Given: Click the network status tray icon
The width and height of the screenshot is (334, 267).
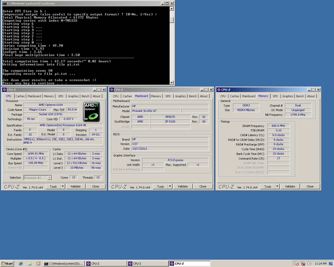Looking at the screenshot, I should 303,264.
